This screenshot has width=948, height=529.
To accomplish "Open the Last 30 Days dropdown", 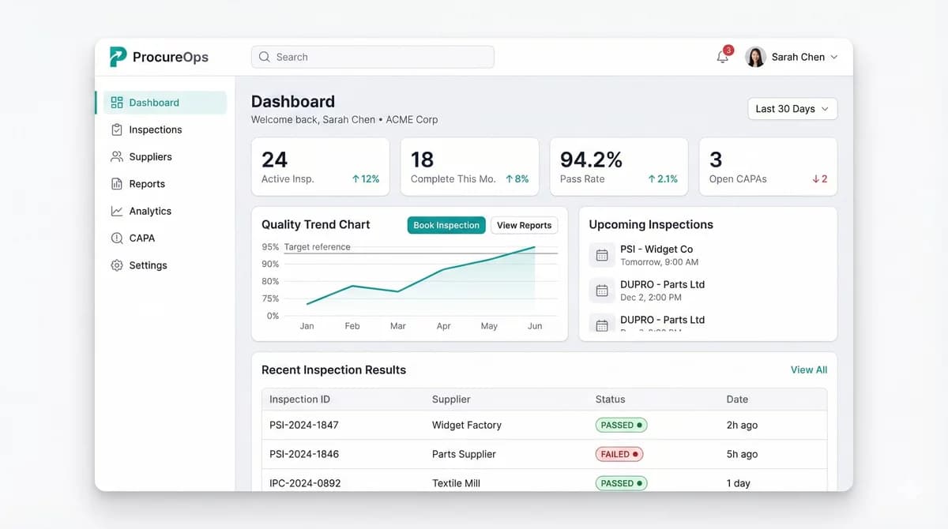I will (792, 108).
